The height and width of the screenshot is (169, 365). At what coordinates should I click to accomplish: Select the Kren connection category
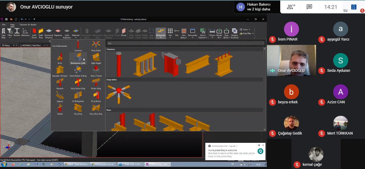pos(60,59)
